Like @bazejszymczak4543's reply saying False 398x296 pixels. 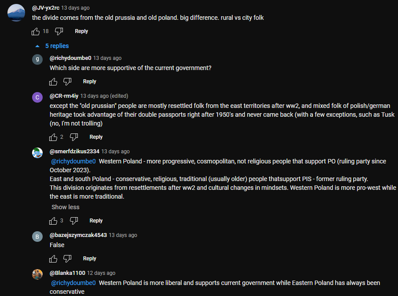pyautogui.click(x=53, y=259)
